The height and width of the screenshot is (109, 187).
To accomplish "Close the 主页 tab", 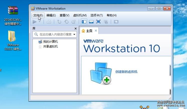I will coord(96,31).
